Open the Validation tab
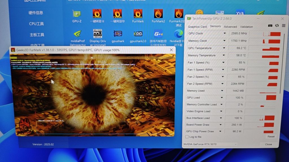 tap(246, 27)
